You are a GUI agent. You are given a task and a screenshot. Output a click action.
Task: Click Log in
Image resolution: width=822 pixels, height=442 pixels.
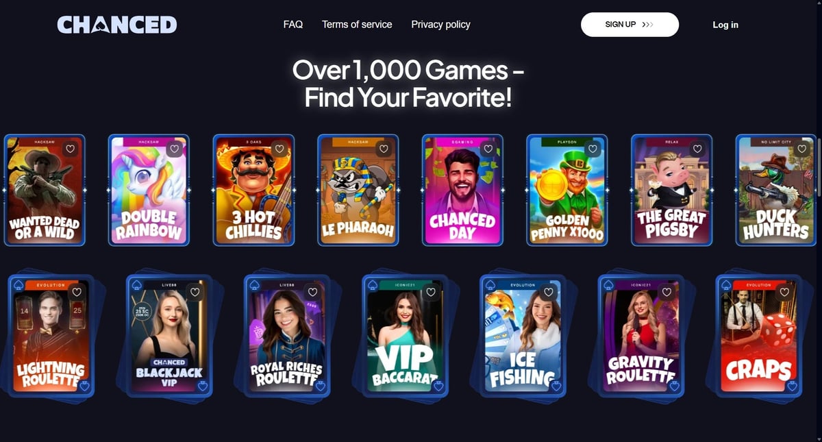pyautogui.click(x=725, y=25)
